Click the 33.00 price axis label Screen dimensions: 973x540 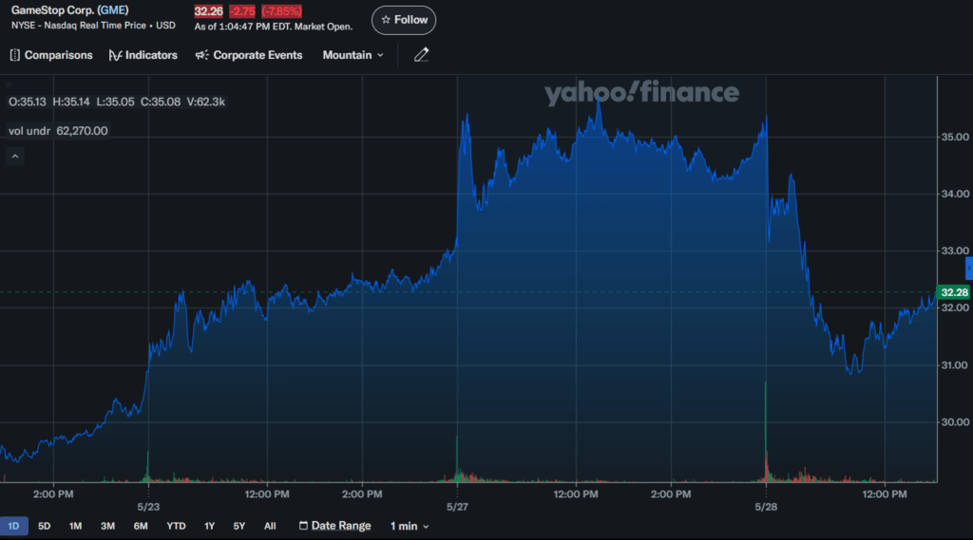pyautogui.click(x=955, y=251)
